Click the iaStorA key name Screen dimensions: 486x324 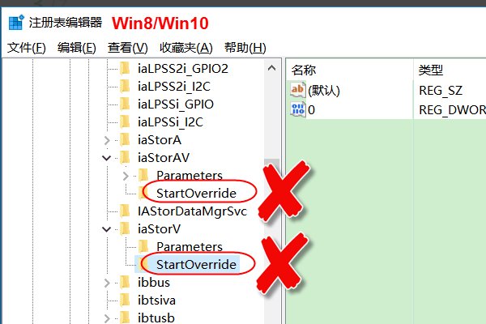160,140
